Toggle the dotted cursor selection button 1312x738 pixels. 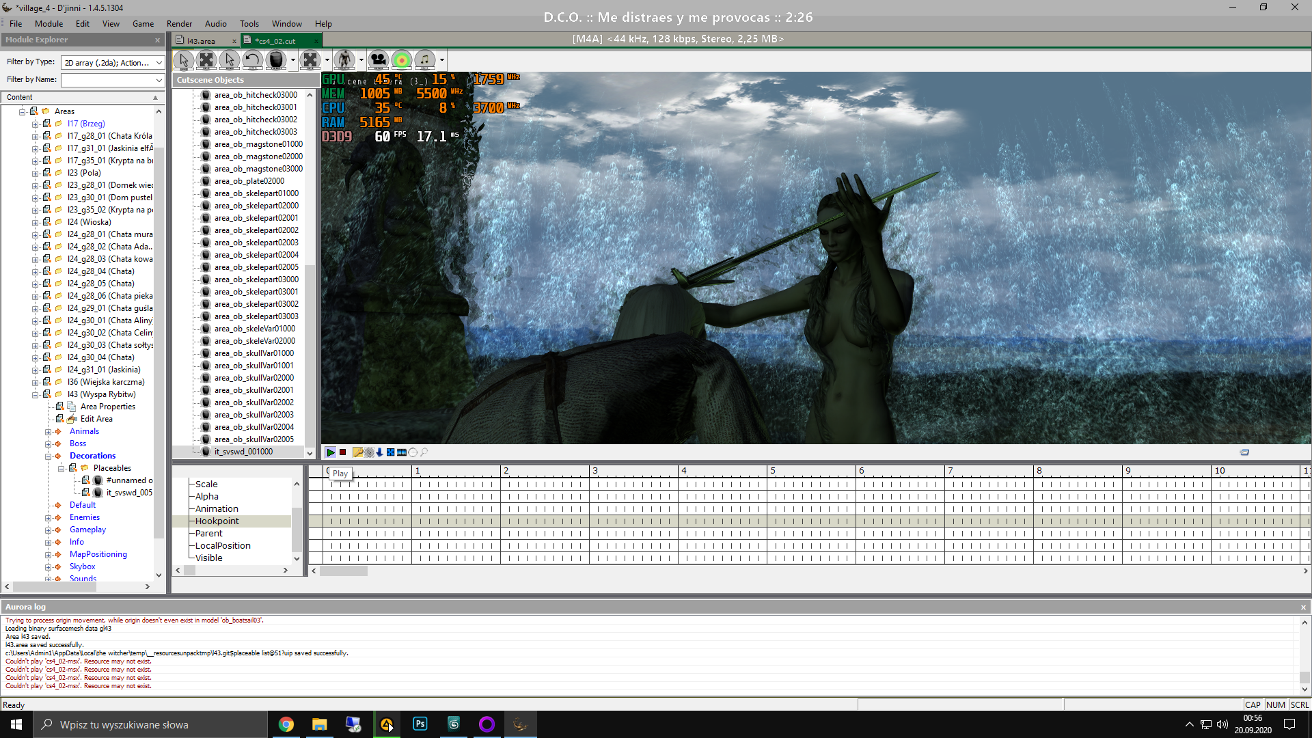coord(369,452)
